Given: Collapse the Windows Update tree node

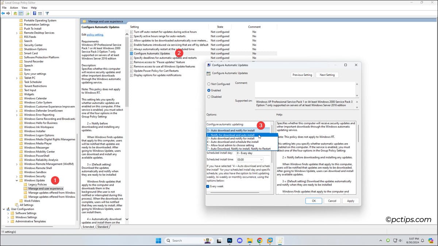Looking at the screenshot, I should [x=17, y=180].
